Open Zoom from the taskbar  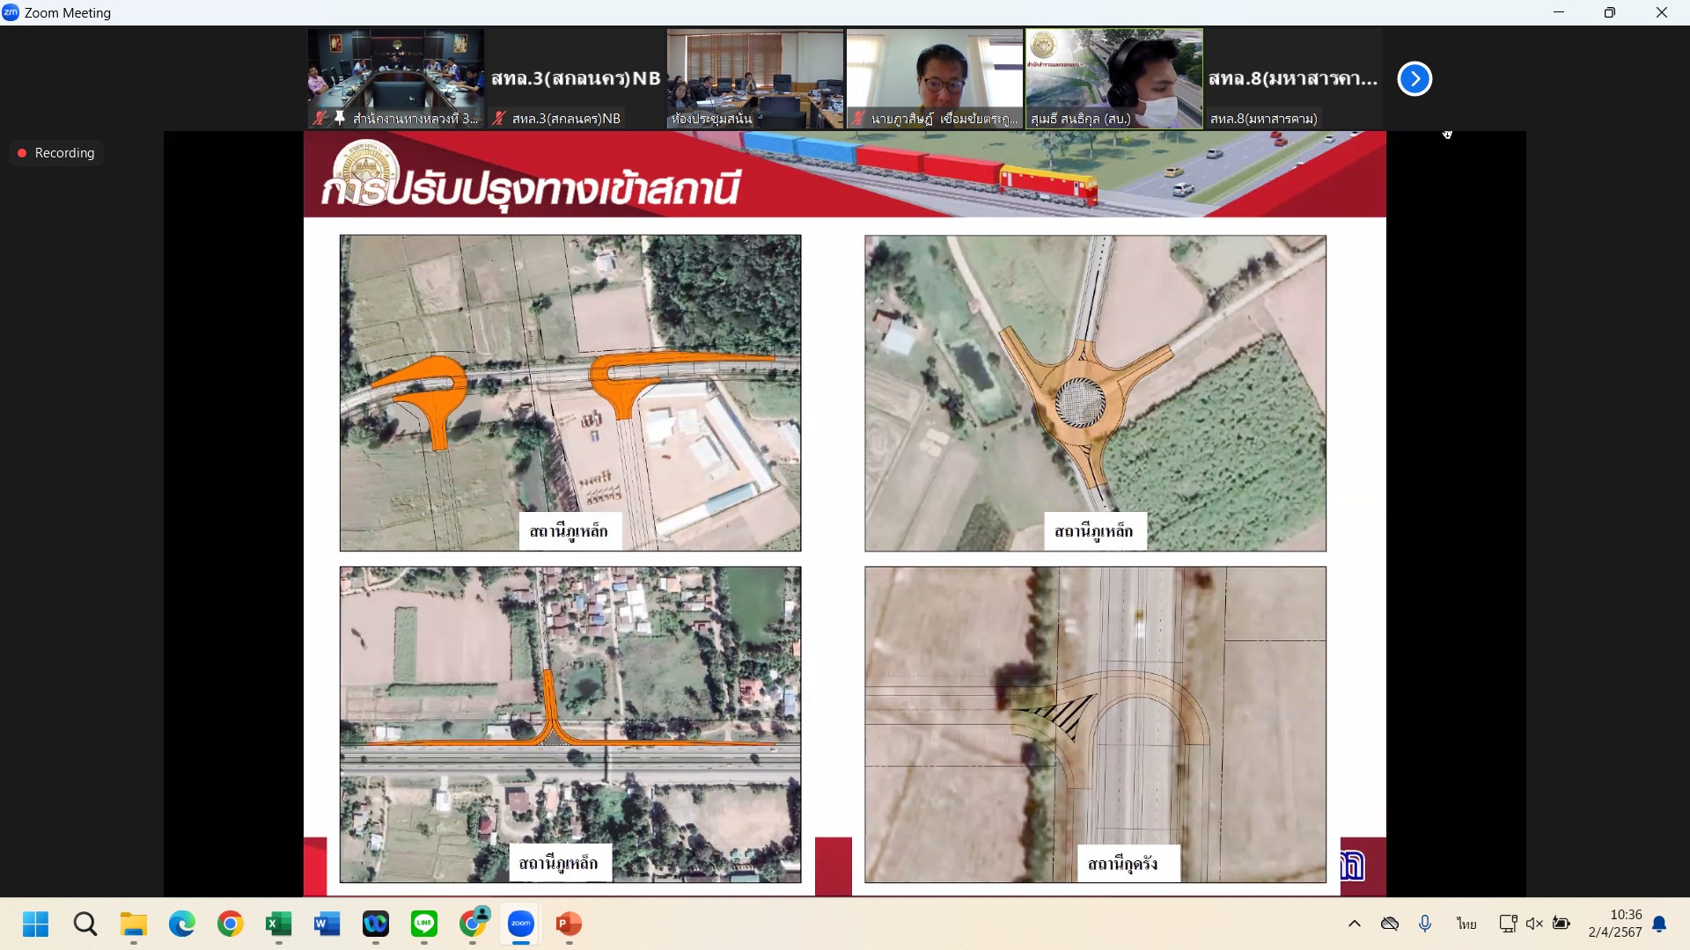(521, 924)
